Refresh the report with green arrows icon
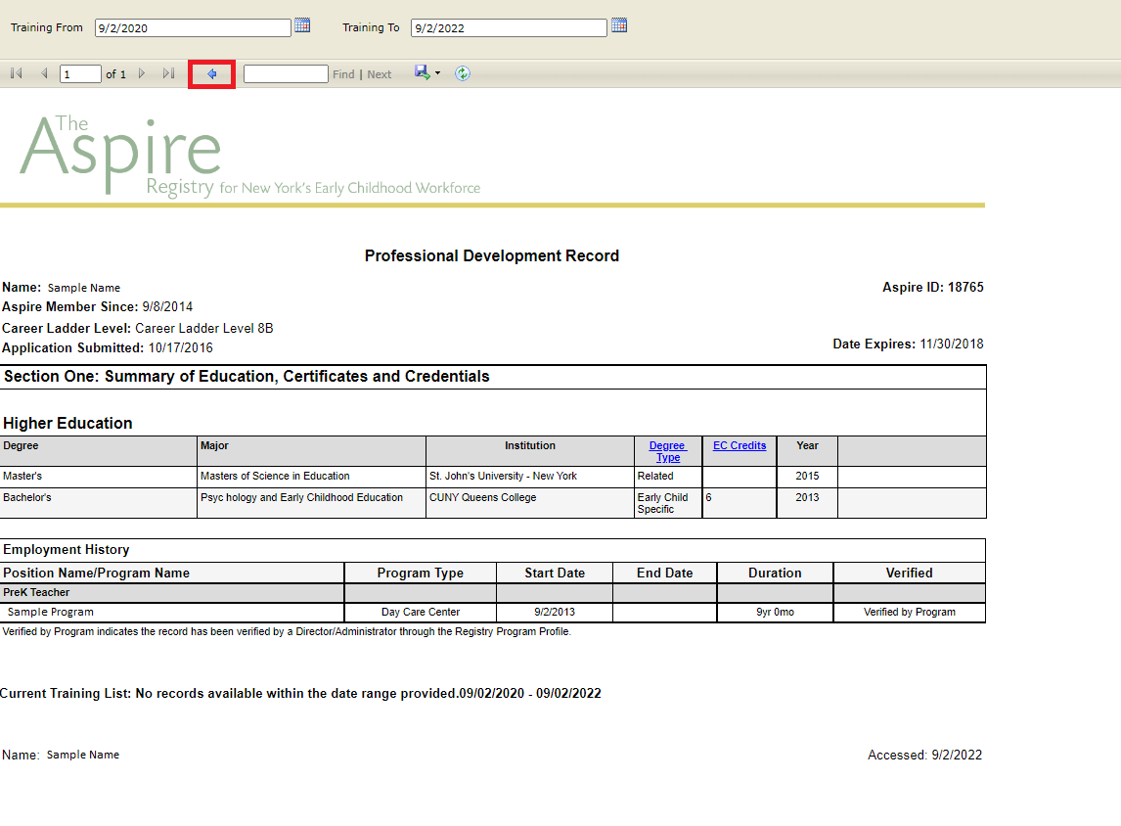 pos(463,73)
